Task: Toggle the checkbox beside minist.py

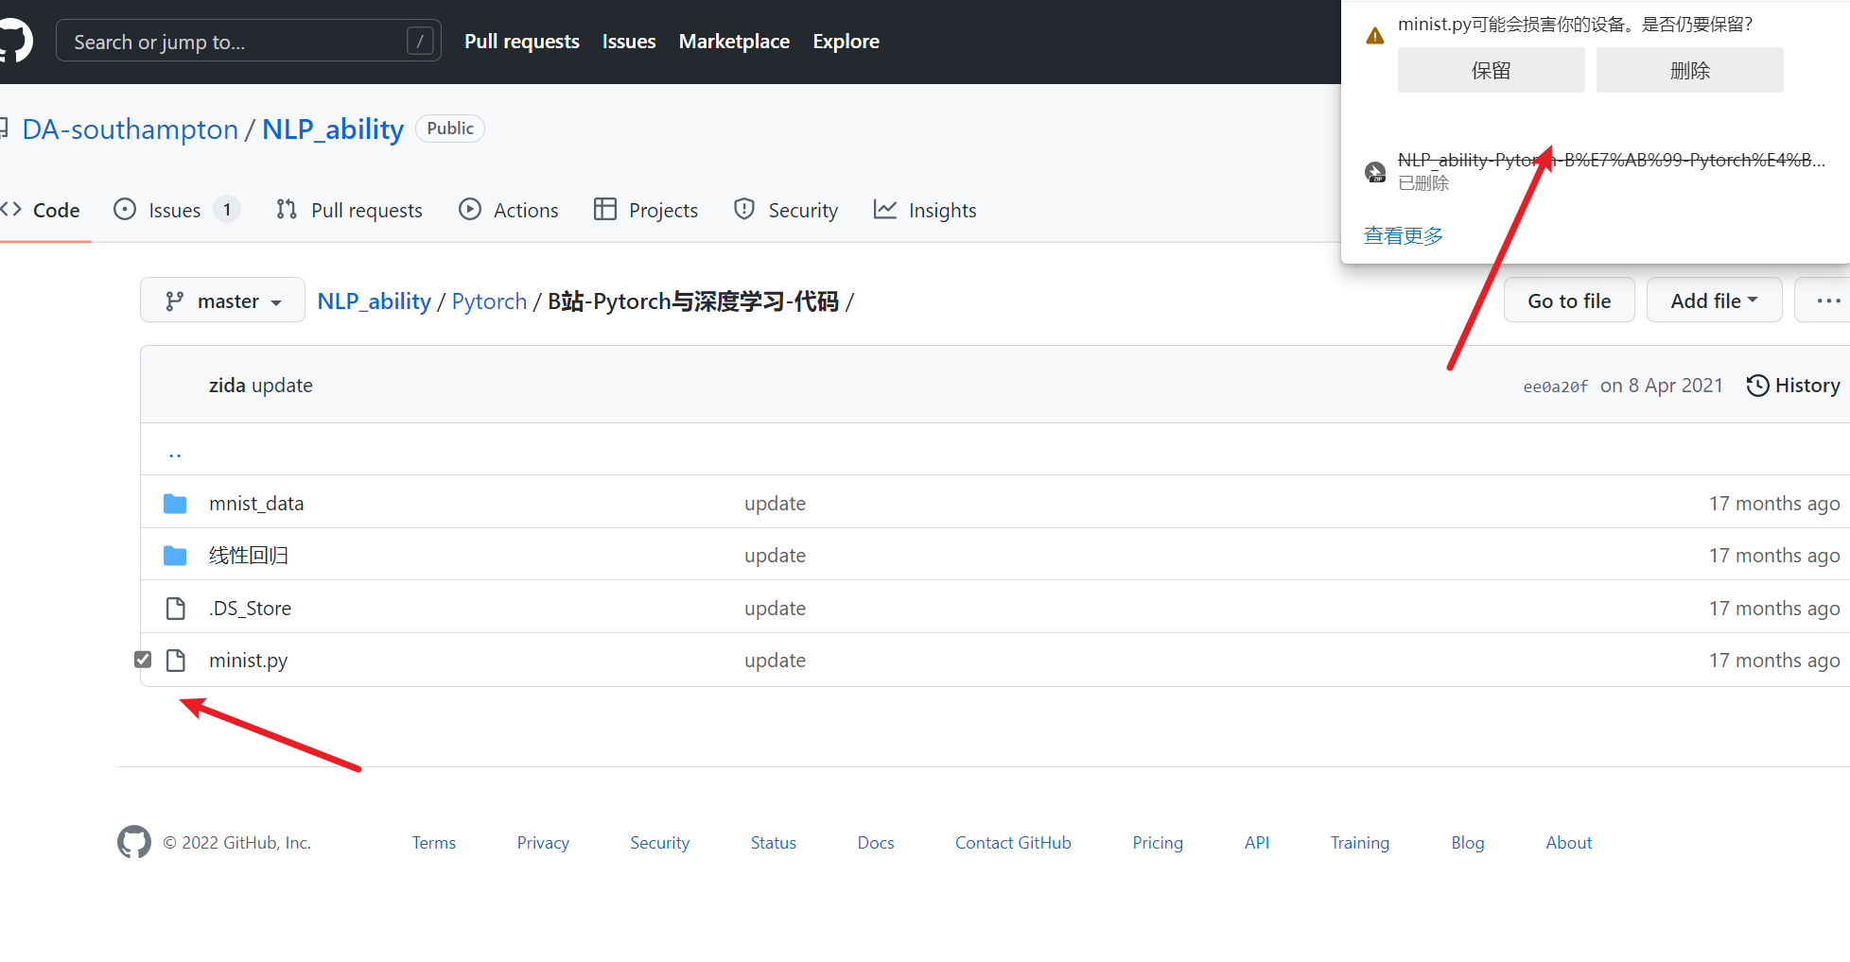Action: point(143,660)
